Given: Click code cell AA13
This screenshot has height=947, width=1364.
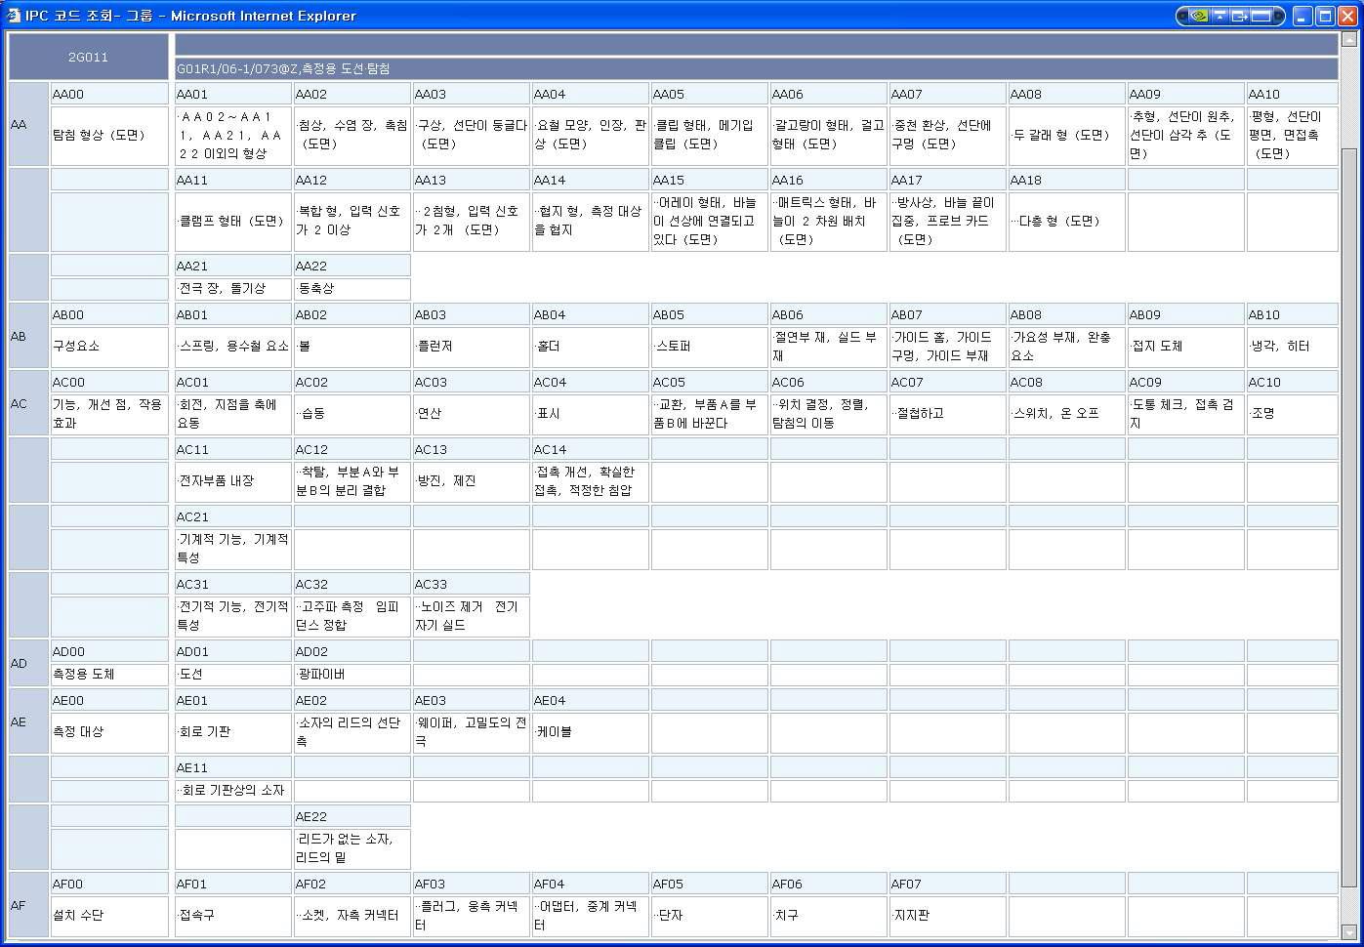Looking at the screenshot, I should click(x=471, y=180).
